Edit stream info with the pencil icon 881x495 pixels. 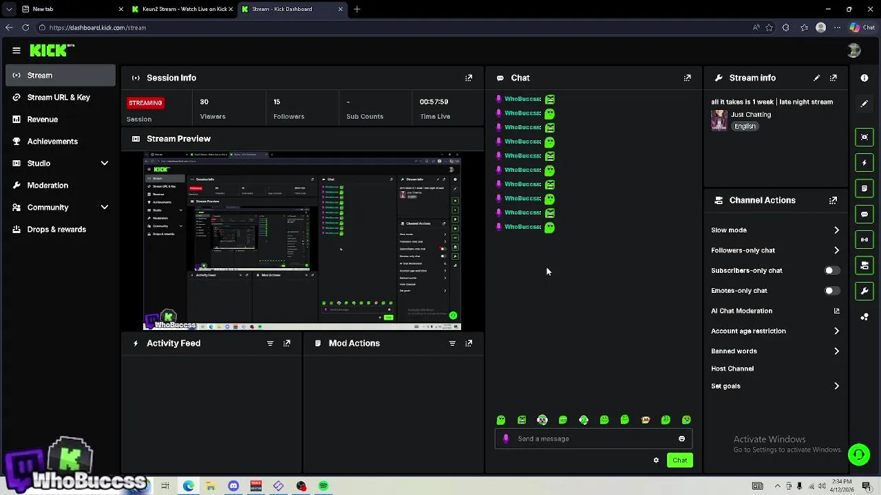[x=817, y=78]
